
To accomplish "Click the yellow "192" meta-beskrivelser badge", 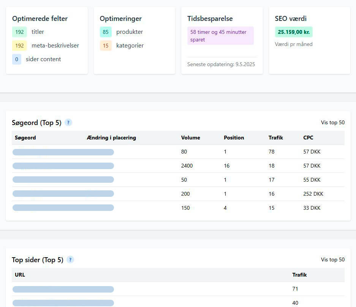I will click(19, 46).
